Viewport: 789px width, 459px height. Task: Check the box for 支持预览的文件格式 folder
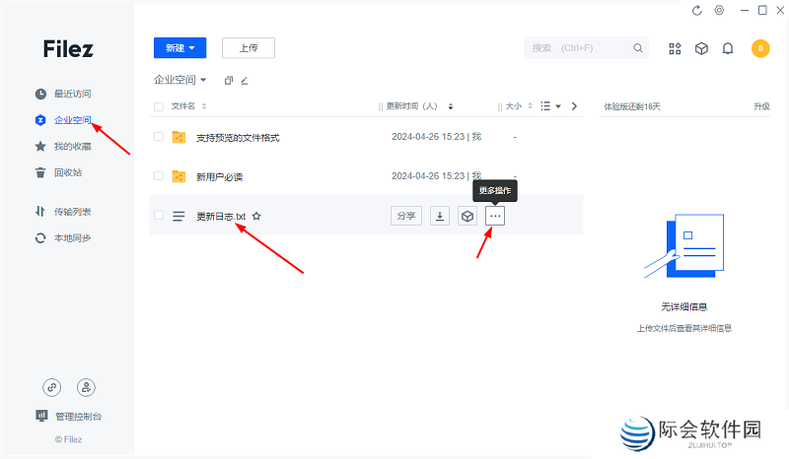(x=159, y=137)
